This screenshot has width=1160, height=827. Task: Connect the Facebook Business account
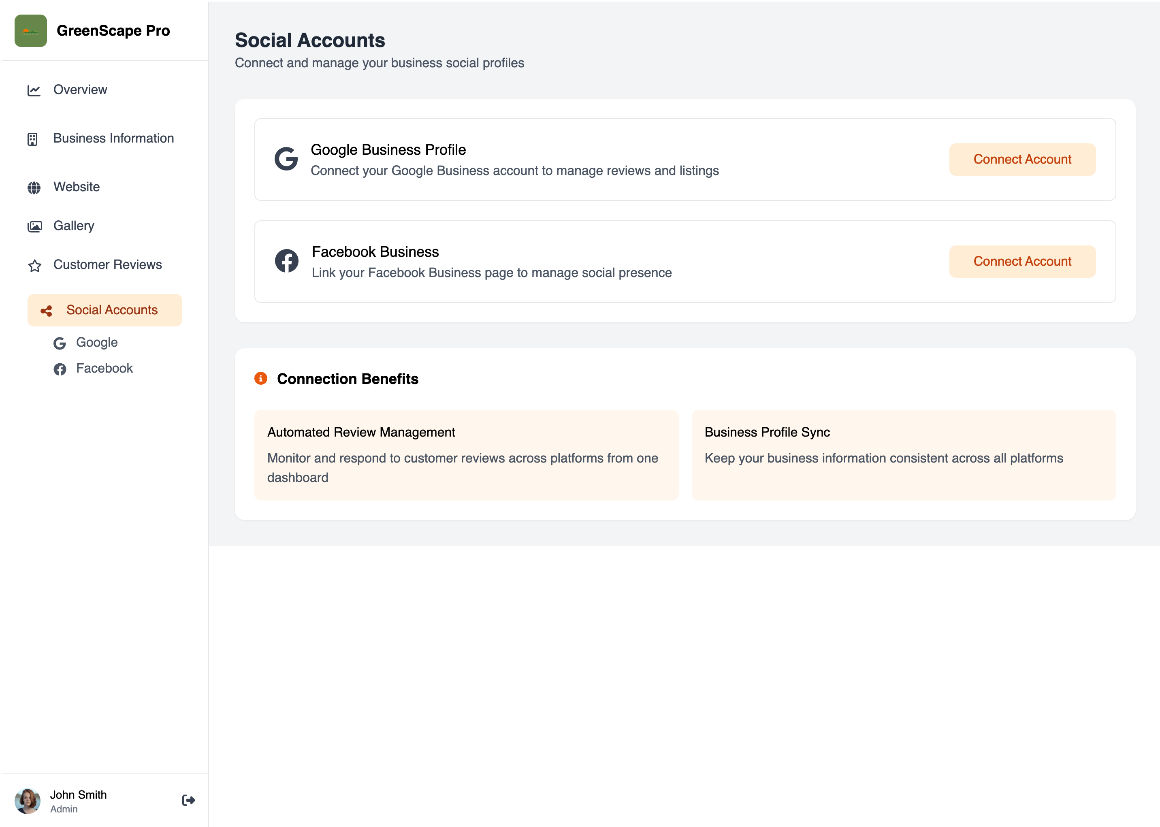1021,262
